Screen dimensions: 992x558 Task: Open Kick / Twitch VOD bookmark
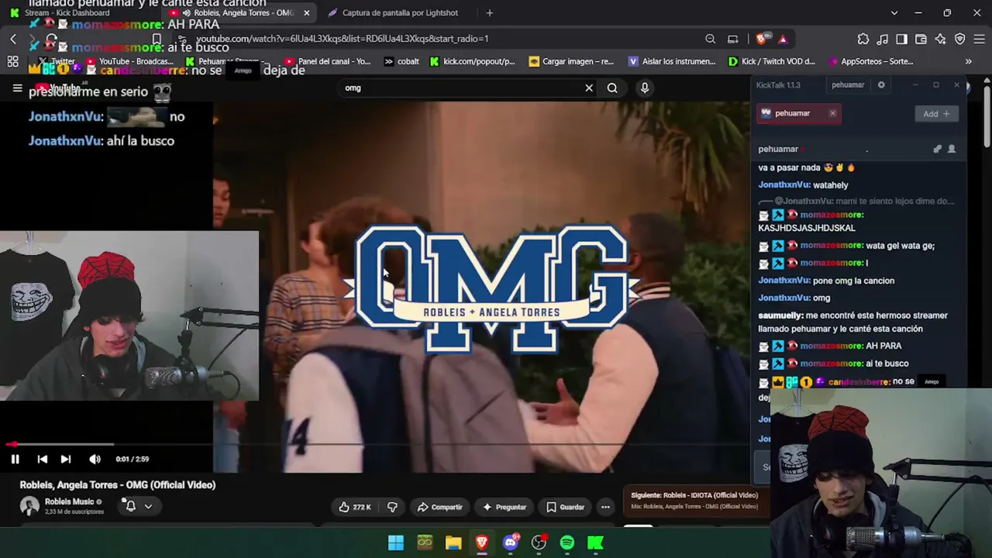coord(772,61)
